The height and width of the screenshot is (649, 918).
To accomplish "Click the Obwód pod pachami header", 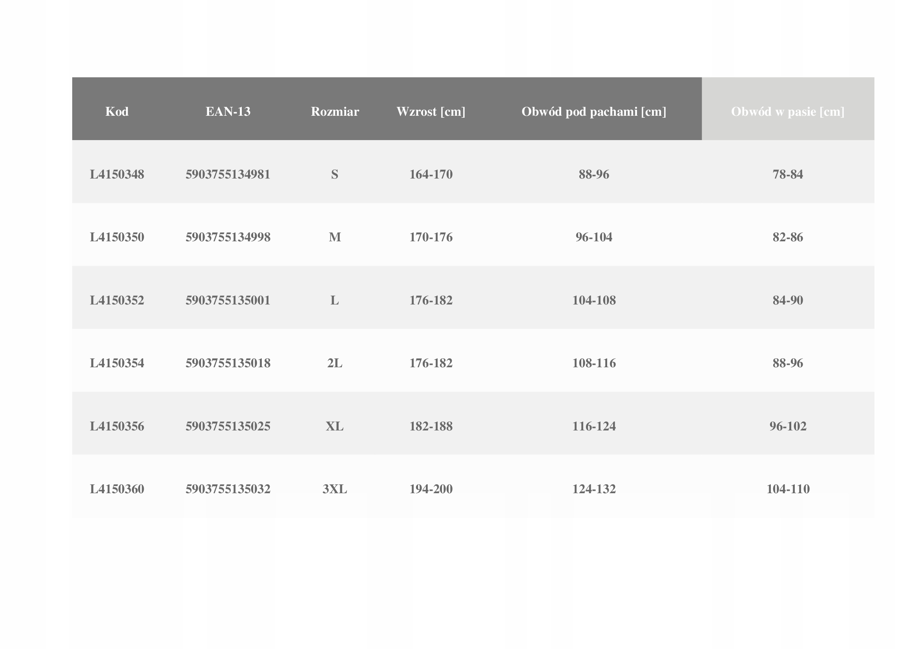I will [594, 111].
